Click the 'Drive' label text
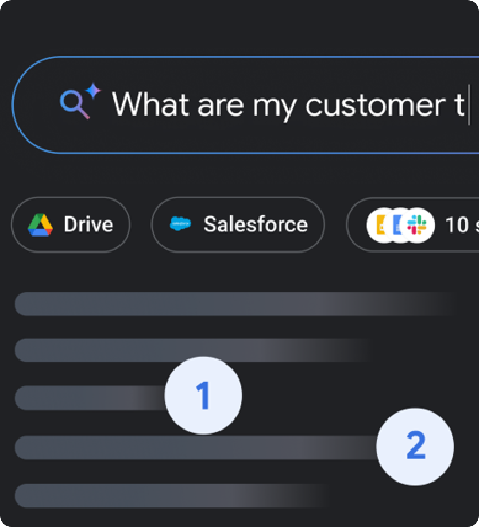The width and height of the screenshot is (479, 527). tap(88, 224)
